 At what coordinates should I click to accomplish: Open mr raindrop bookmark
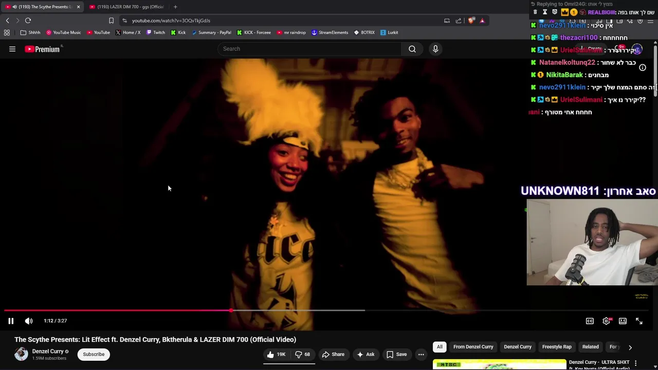tap(291, 32)
